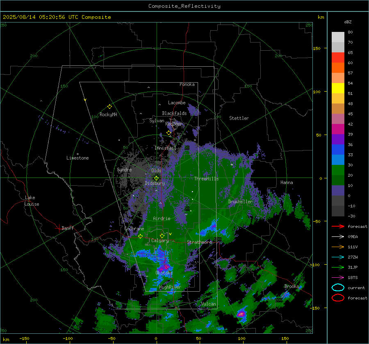Click the Drumheller city label
This screenshot has width=369, height=344.
(x=240, y=202)
